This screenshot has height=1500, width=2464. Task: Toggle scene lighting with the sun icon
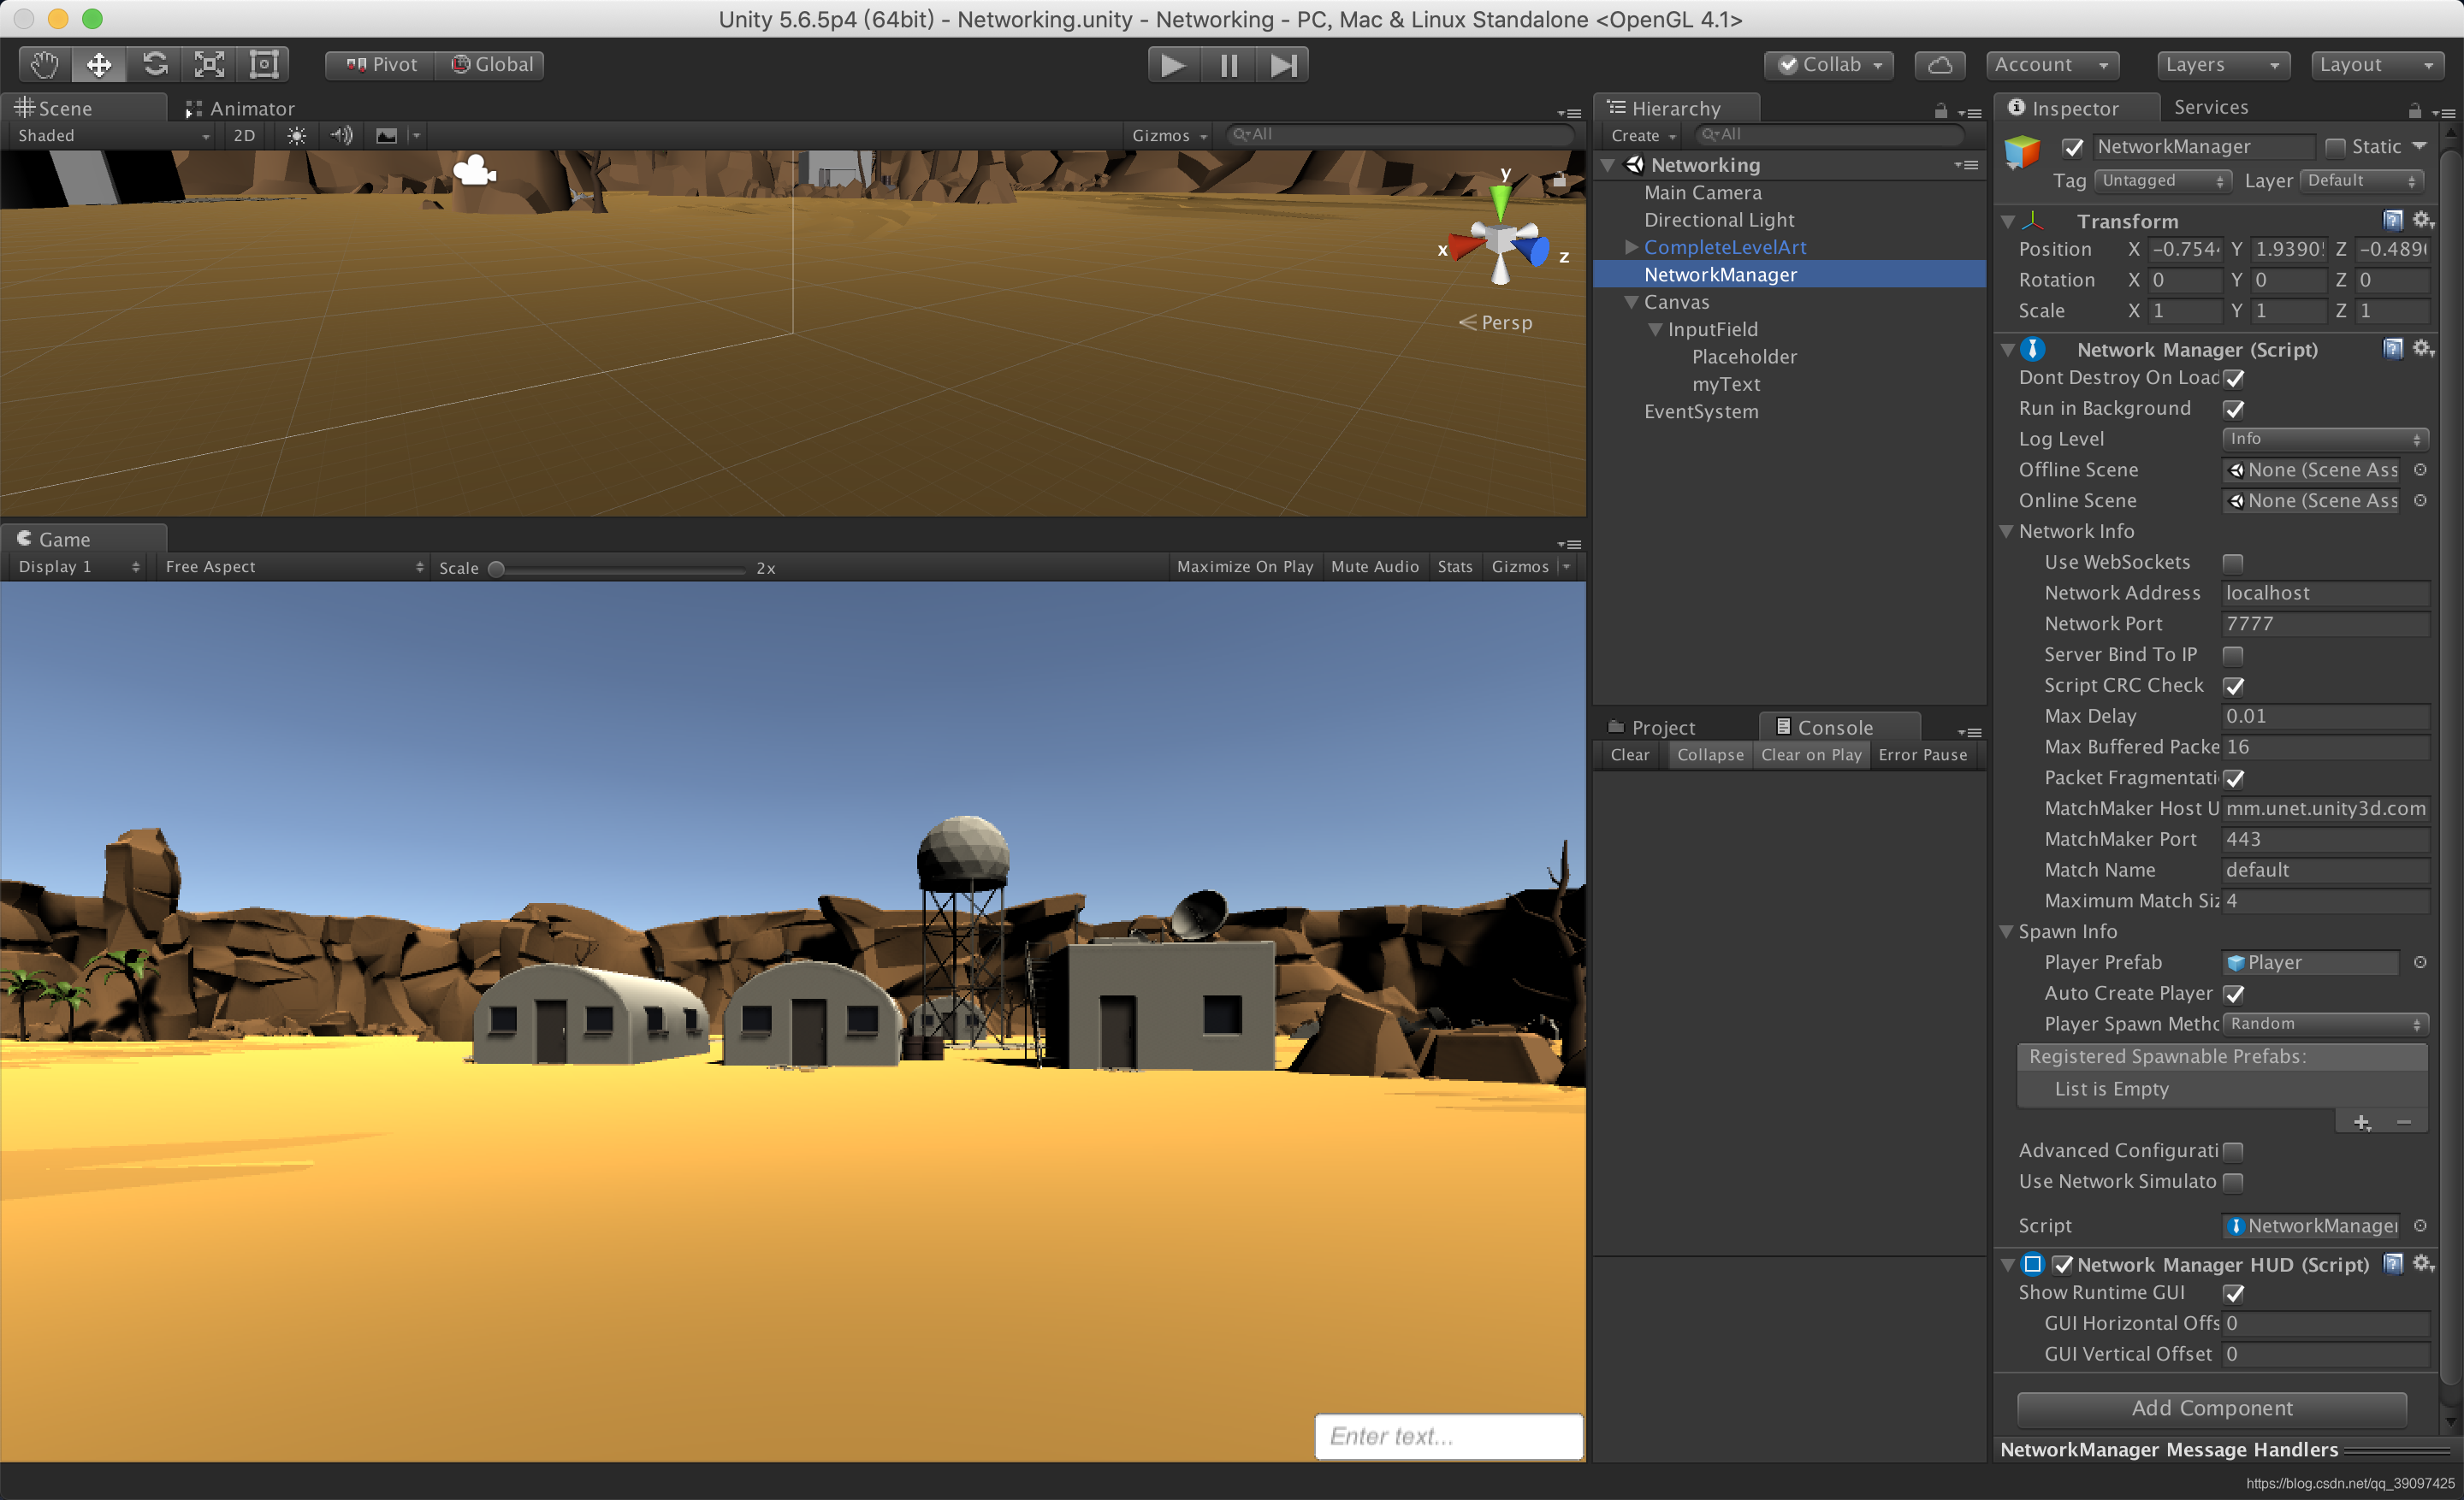(x=295, y=136)
